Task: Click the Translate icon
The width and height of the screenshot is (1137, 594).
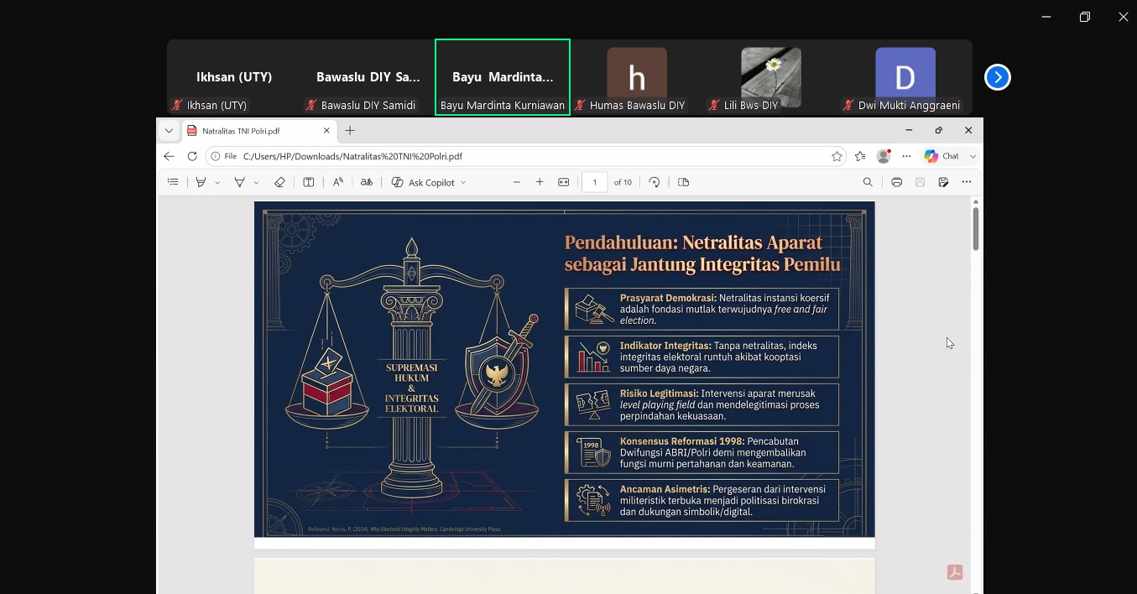Action: [x=367, y=182]
